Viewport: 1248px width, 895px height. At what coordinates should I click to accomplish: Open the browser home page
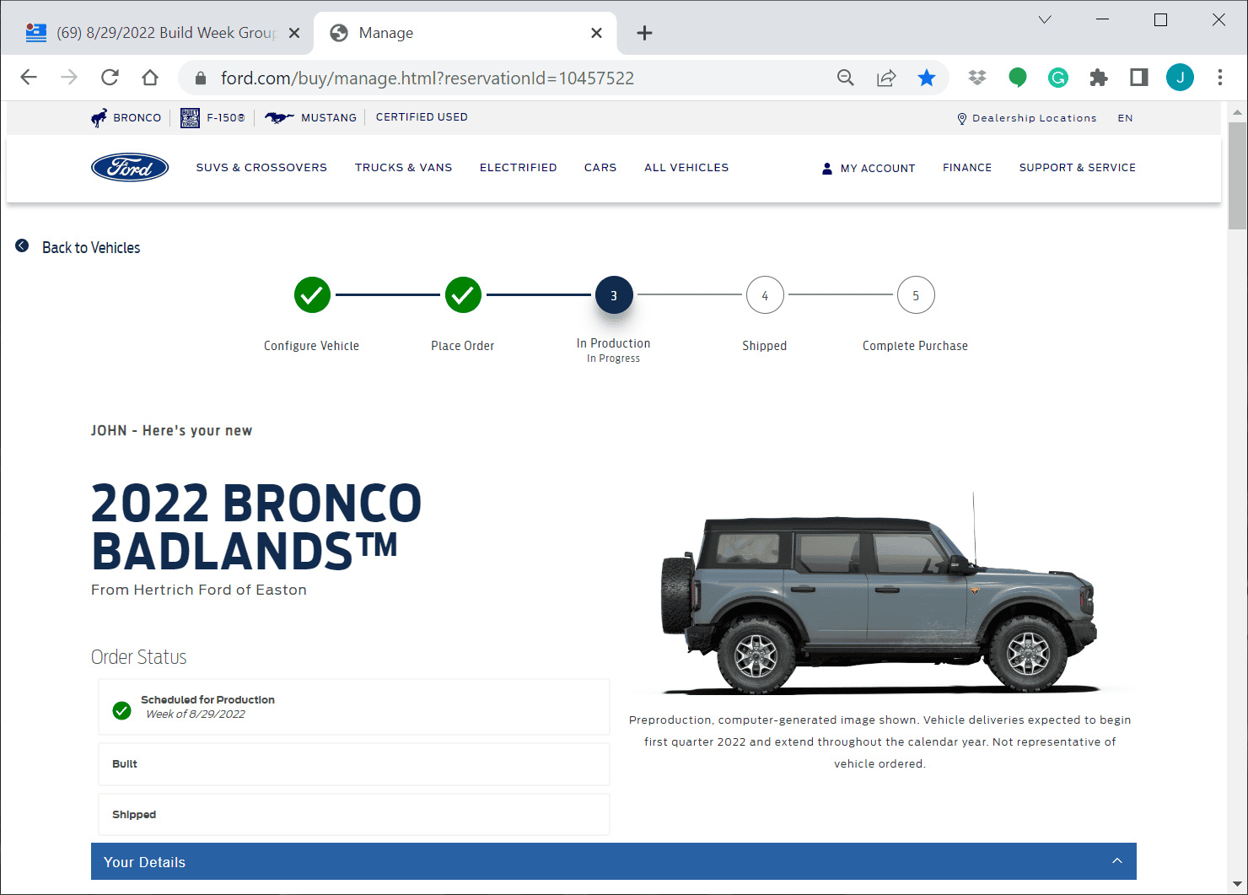150,78
